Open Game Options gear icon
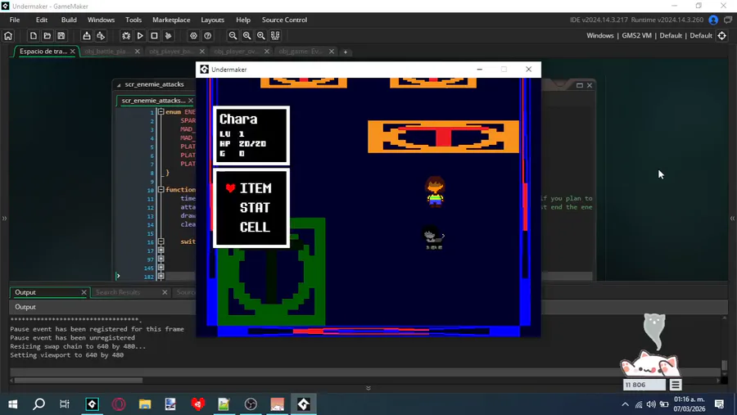 click(193, 36)
